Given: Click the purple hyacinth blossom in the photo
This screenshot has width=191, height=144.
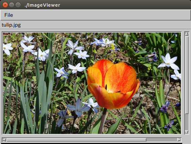Looking at the screenshot, I should 165,107.
